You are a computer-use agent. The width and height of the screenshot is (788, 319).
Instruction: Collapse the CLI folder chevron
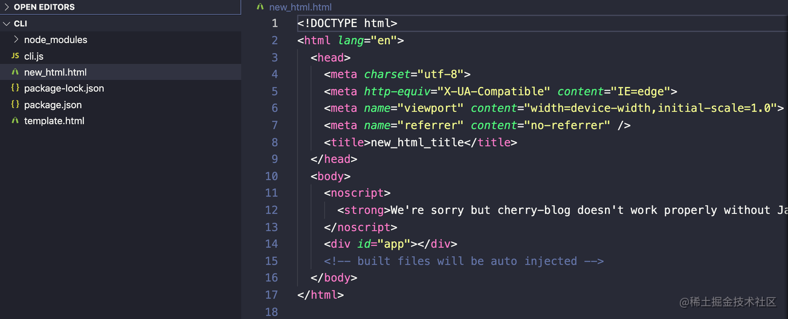[x=7, y=24]
